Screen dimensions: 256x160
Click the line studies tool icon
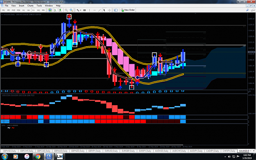point(78,10)
